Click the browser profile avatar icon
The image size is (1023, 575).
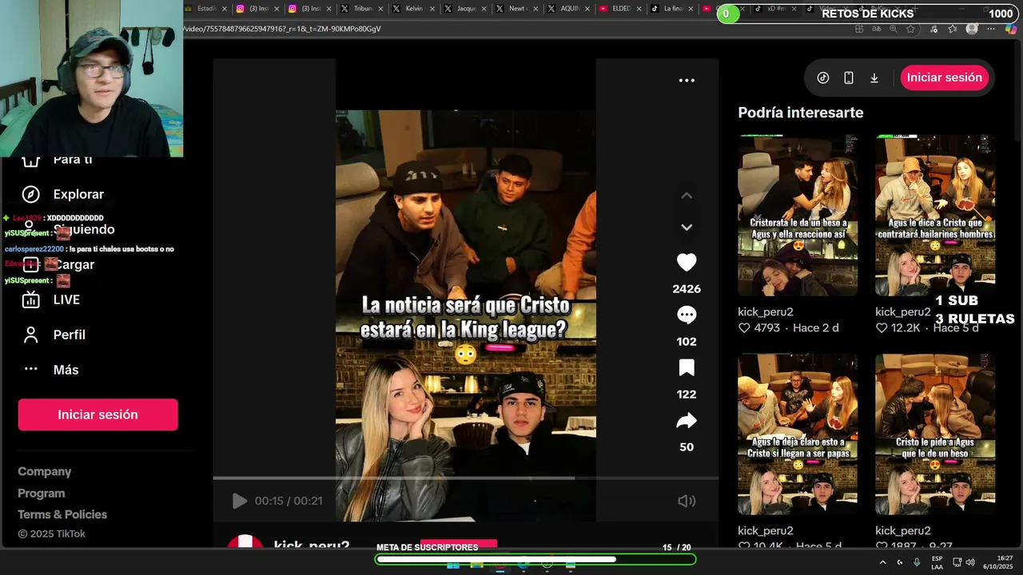(x=972, y=29)
